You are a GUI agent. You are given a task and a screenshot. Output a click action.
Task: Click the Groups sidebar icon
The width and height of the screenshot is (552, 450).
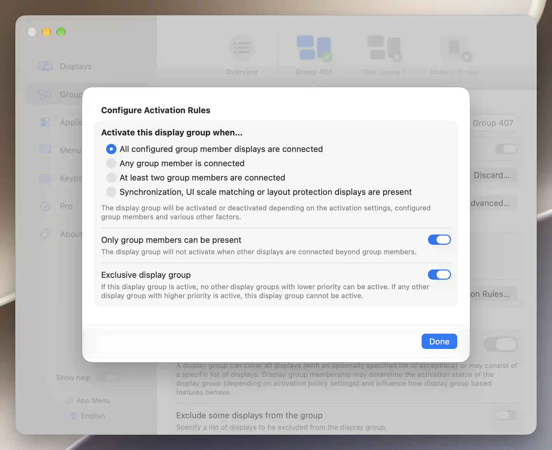[x=45, y=94]
